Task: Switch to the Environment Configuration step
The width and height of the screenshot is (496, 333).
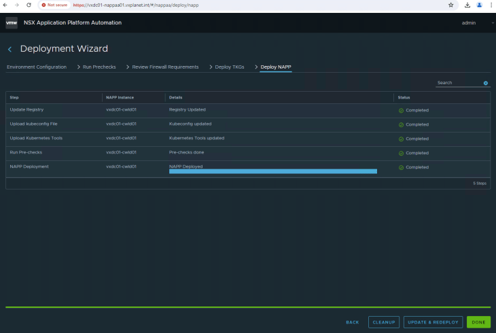Action: click(37, 67)
